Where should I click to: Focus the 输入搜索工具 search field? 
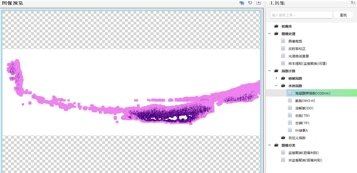point(301,15)
